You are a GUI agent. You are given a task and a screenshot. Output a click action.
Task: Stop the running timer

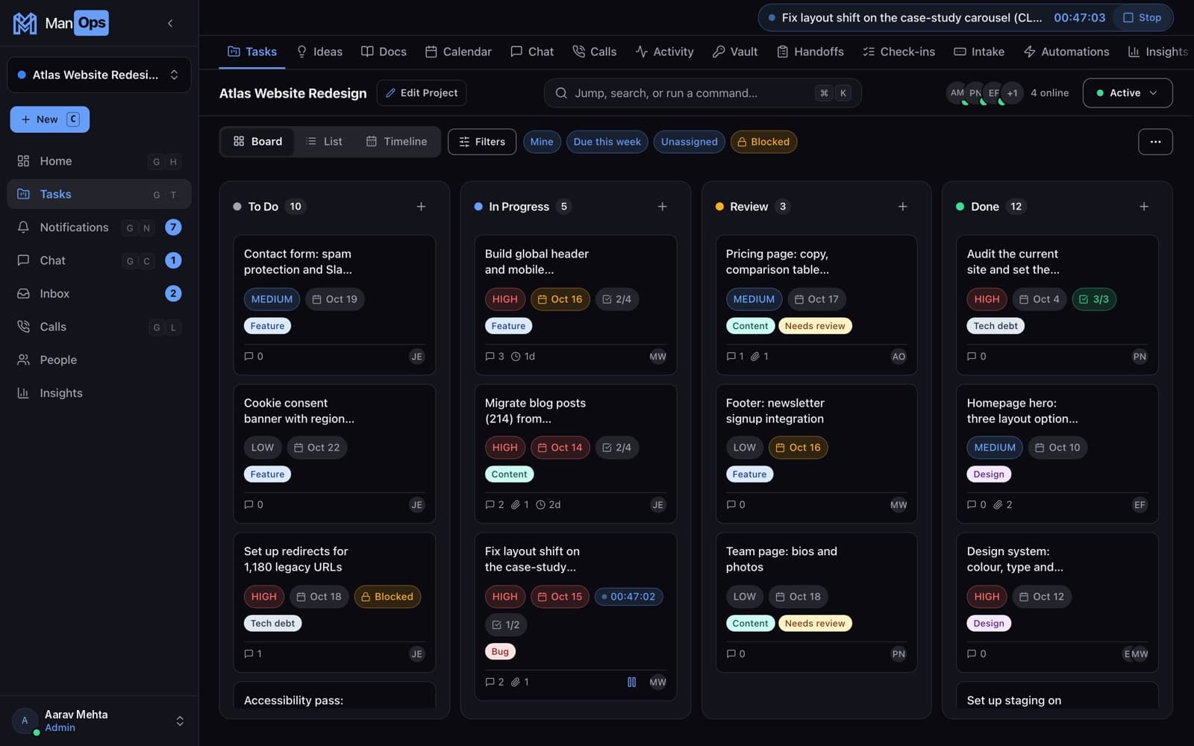[1143, 18]
